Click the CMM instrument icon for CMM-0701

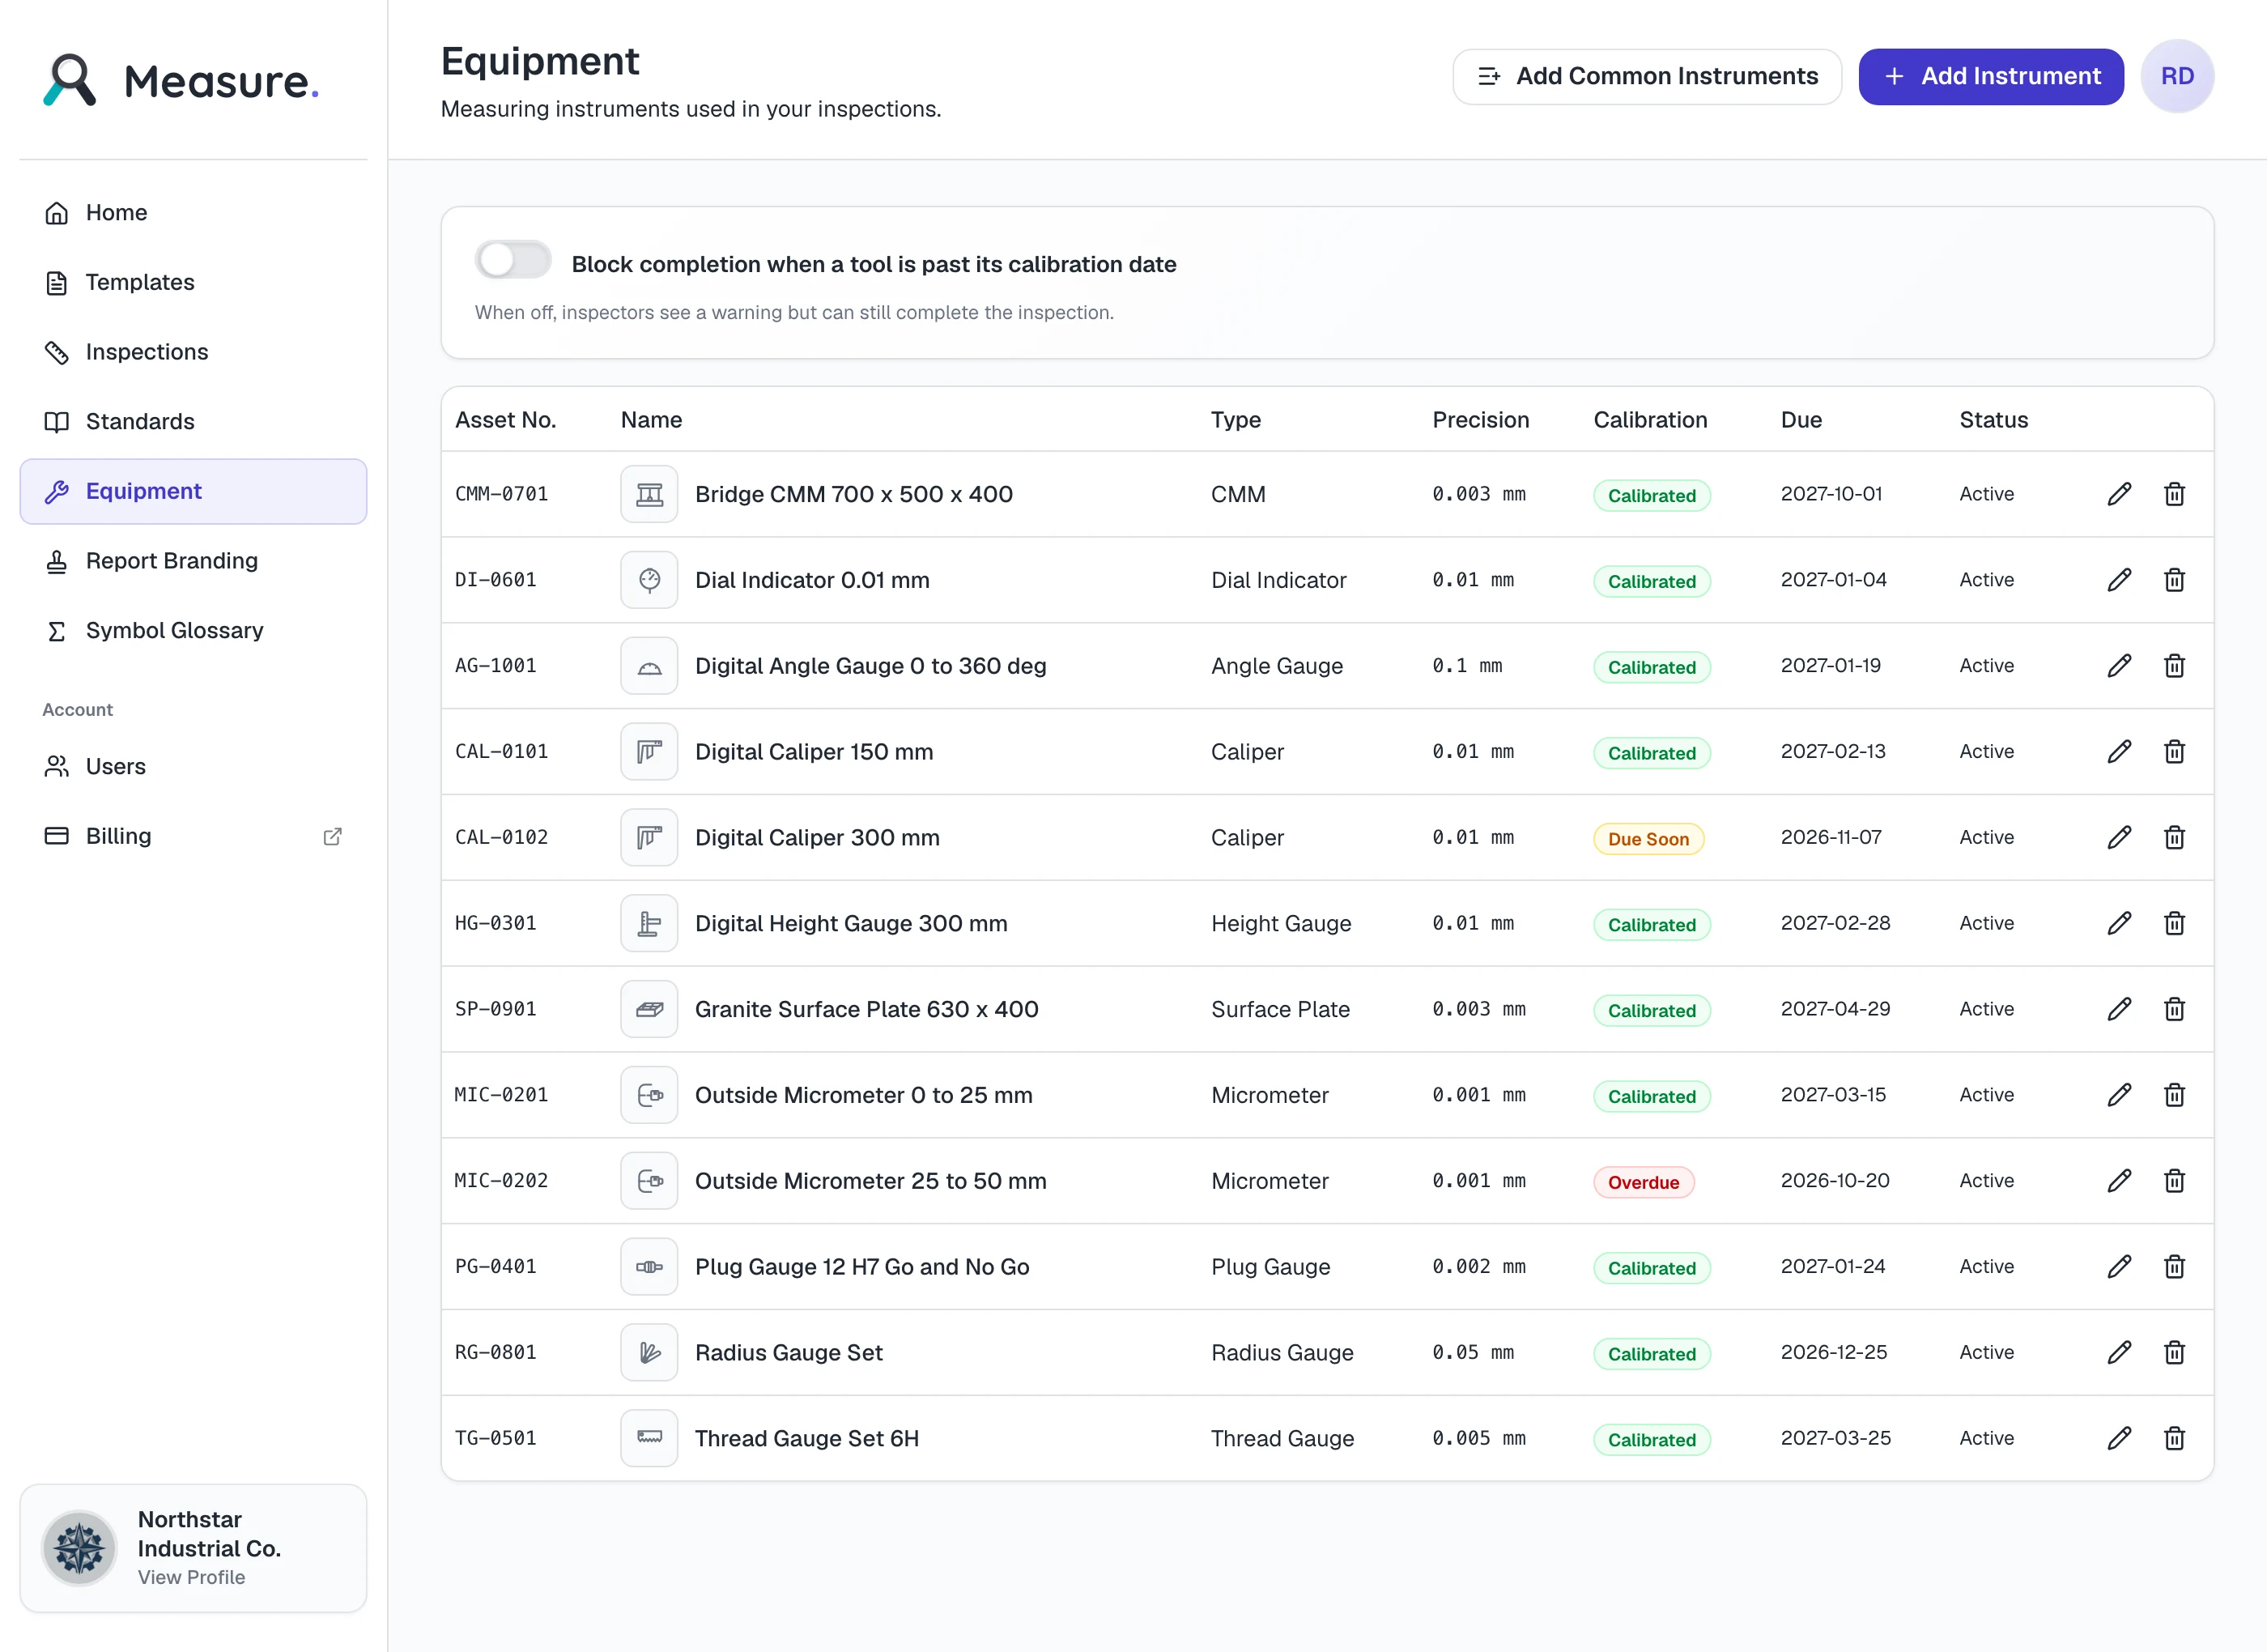[649, 494]
